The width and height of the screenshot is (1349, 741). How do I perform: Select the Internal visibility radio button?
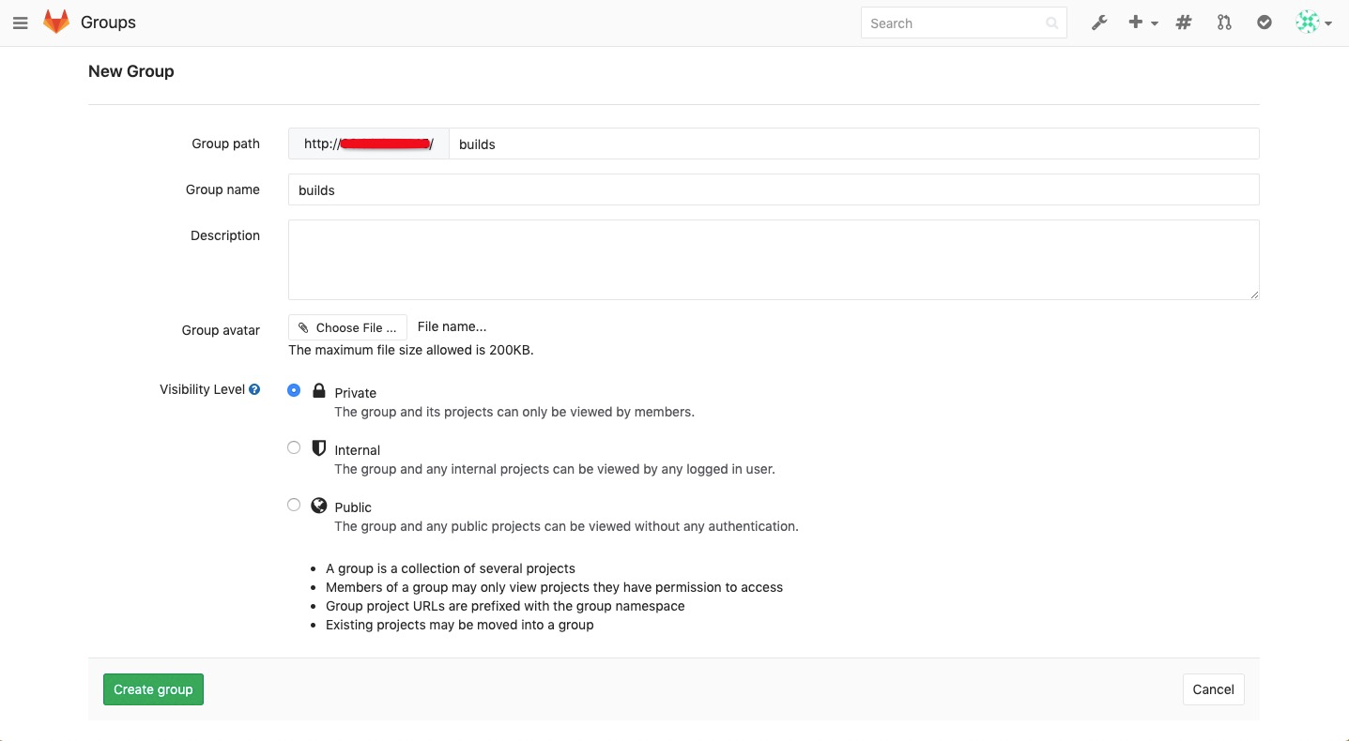(294, 447)
